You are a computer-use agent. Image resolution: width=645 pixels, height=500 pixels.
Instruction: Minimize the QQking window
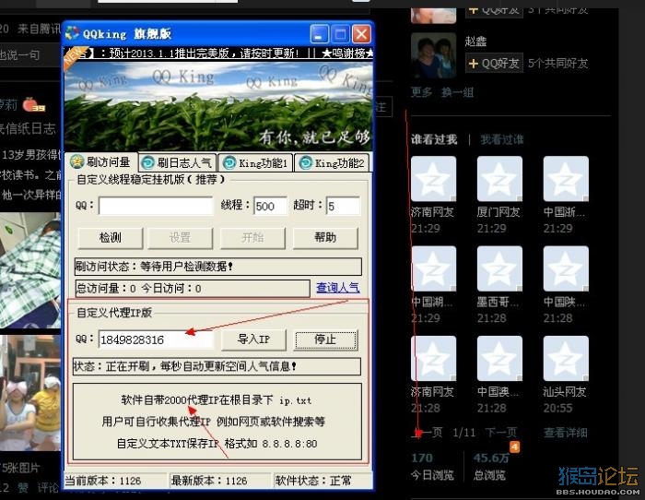pos(319,34)
